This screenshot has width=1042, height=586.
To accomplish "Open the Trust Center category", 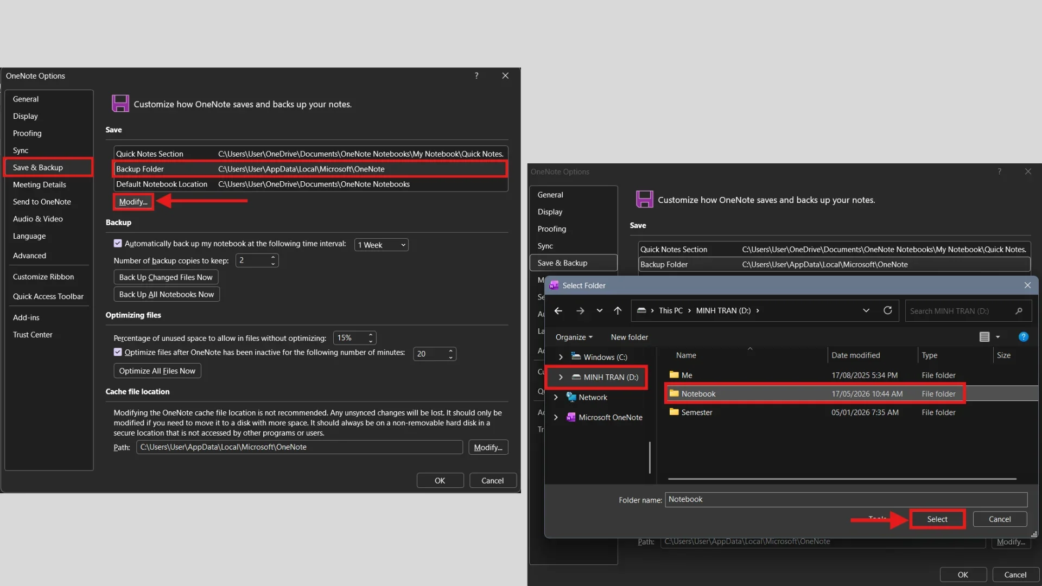I will pyautogui.click(x=33, y=335).
